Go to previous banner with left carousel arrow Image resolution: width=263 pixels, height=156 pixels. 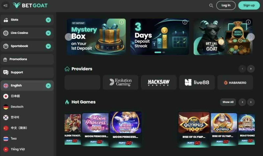click(68, 37)
